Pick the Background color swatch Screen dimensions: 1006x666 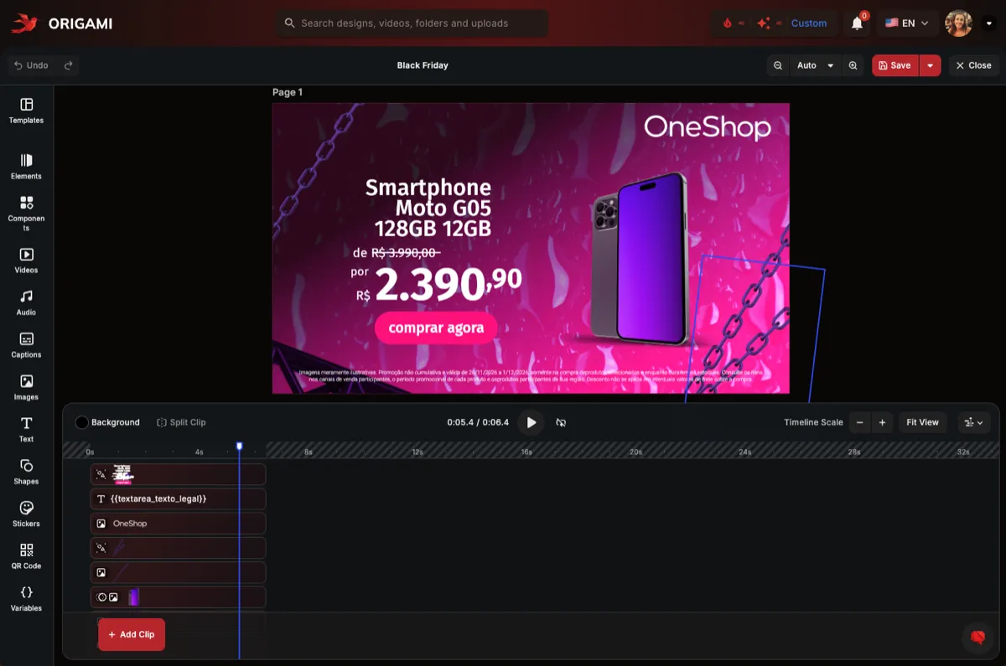click(x=81, y=423)
